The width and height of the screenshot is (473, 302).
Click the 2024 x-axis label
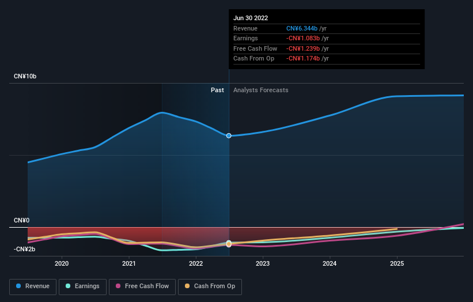coord(330,264)
